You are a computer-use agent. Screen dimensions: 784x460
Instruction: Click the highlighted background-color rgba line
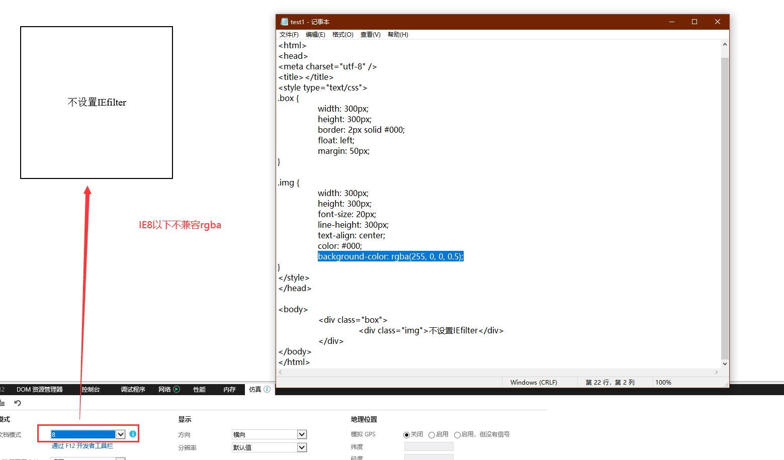pyautogui.click(x=390, y=256)
